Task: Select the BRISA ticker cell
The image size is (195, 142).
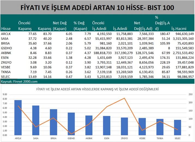Action: [5, 43]
